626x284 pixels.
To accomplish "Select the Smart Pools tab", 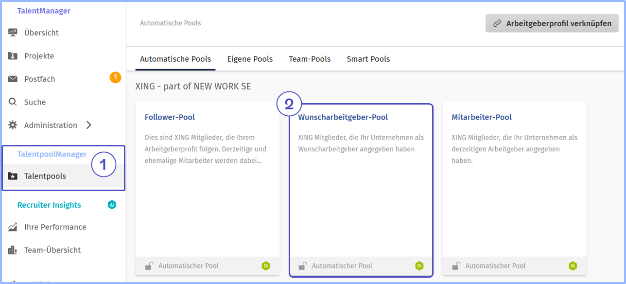I will pos(368,59).
